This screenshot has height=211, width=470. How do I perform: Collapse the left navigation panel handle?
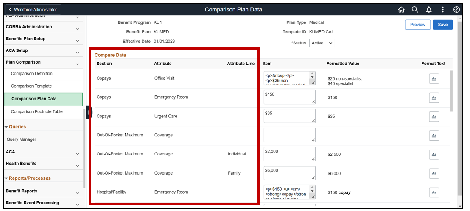click(88, 112)
